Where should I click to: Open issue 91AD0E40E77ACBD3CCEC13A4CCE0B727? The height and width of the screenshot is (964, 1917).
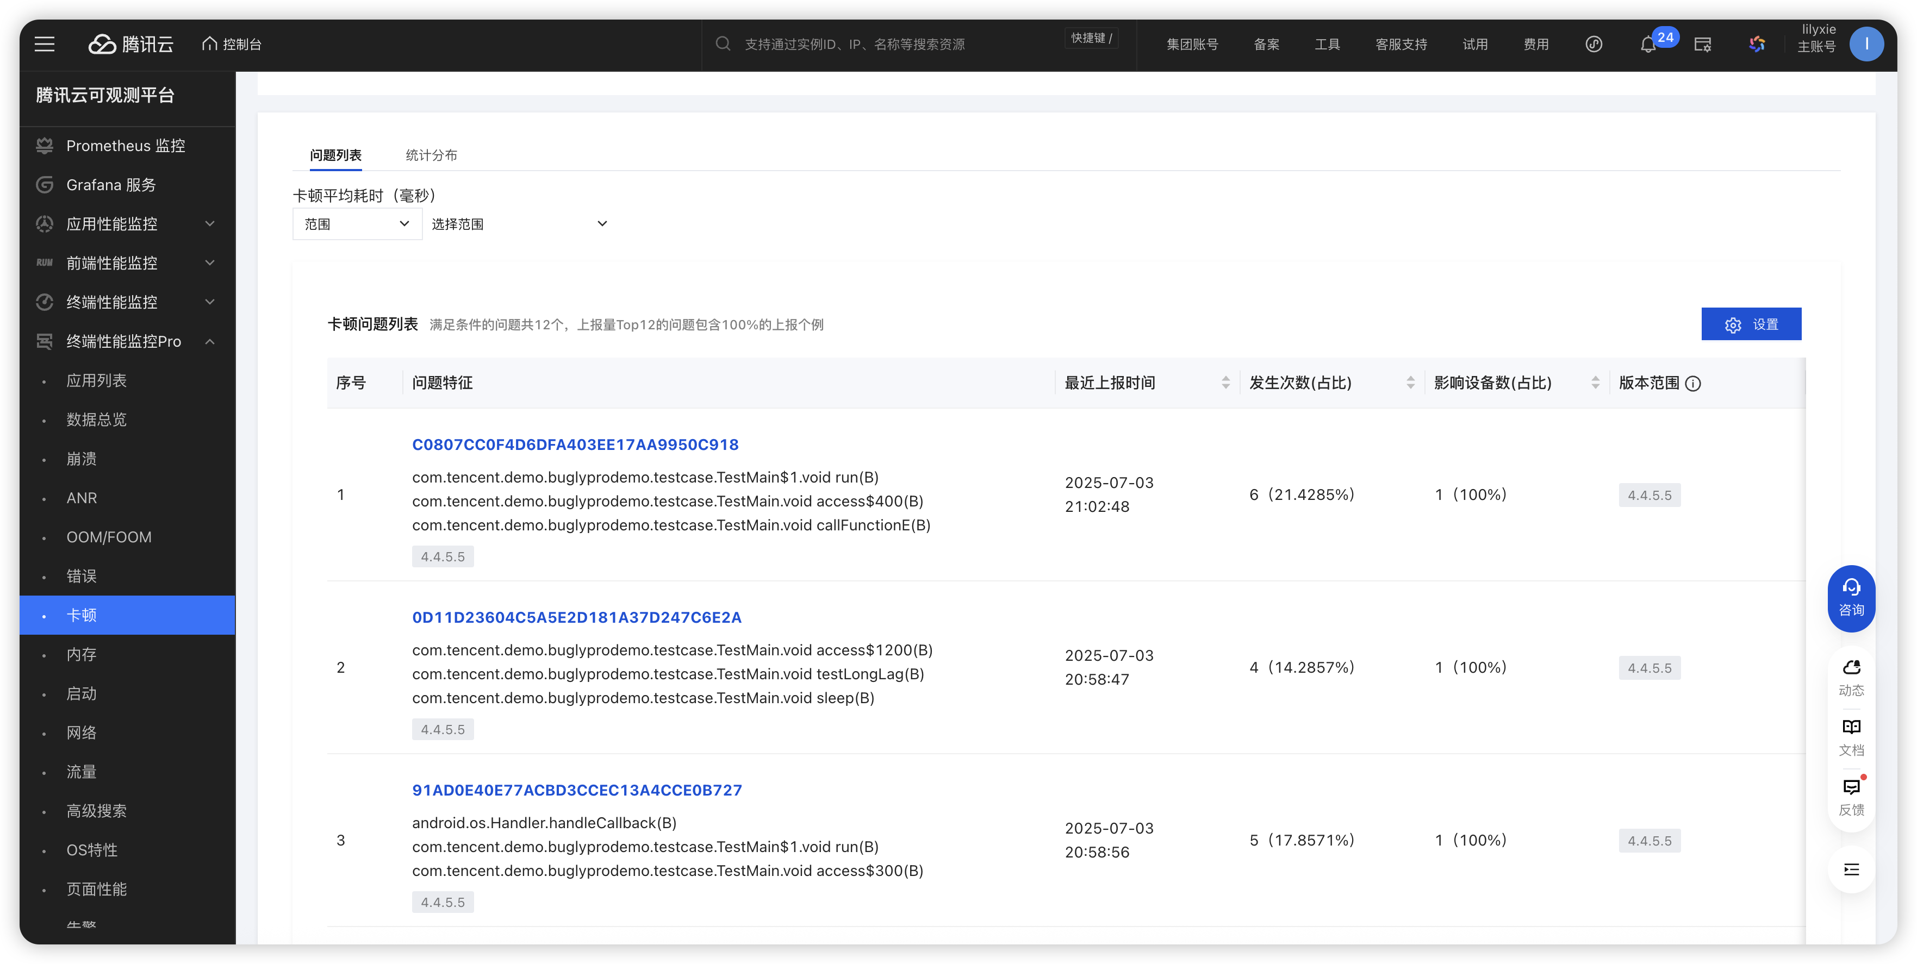click(x=577, y=791)
